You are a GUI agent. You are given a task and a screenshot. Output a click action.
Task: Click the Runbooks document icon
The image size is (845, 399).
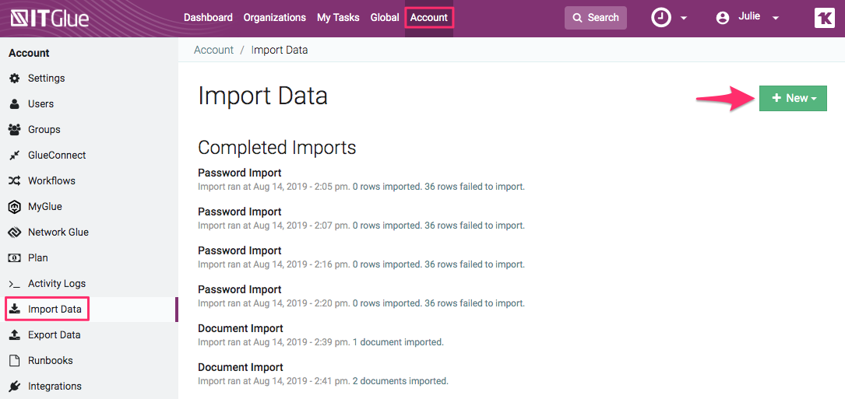[15, 361]
